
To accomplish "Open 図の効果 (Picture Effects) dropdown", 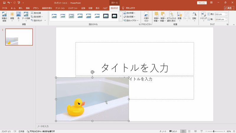I will click(129, 17).
